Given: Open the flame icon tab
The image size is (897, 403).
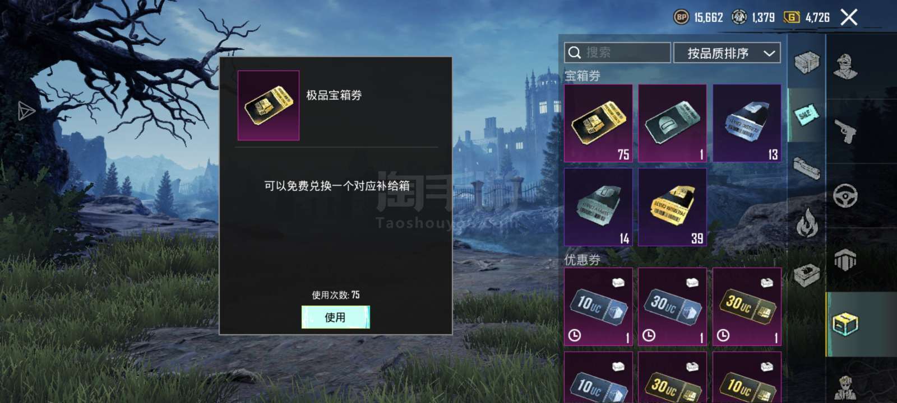Looking at the screenshot, I should coord(807,222).
